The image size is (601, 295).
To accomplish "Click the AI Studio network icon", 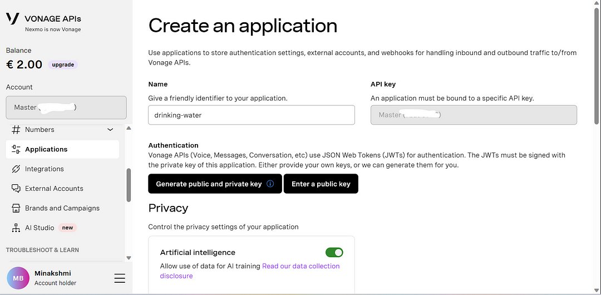I will 16,228.
